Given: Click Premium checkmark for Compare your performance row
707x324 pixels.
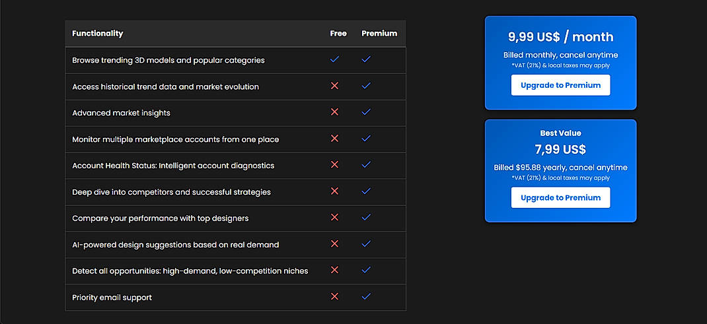Looking at the screenshot, I should [x=366, y=217].
